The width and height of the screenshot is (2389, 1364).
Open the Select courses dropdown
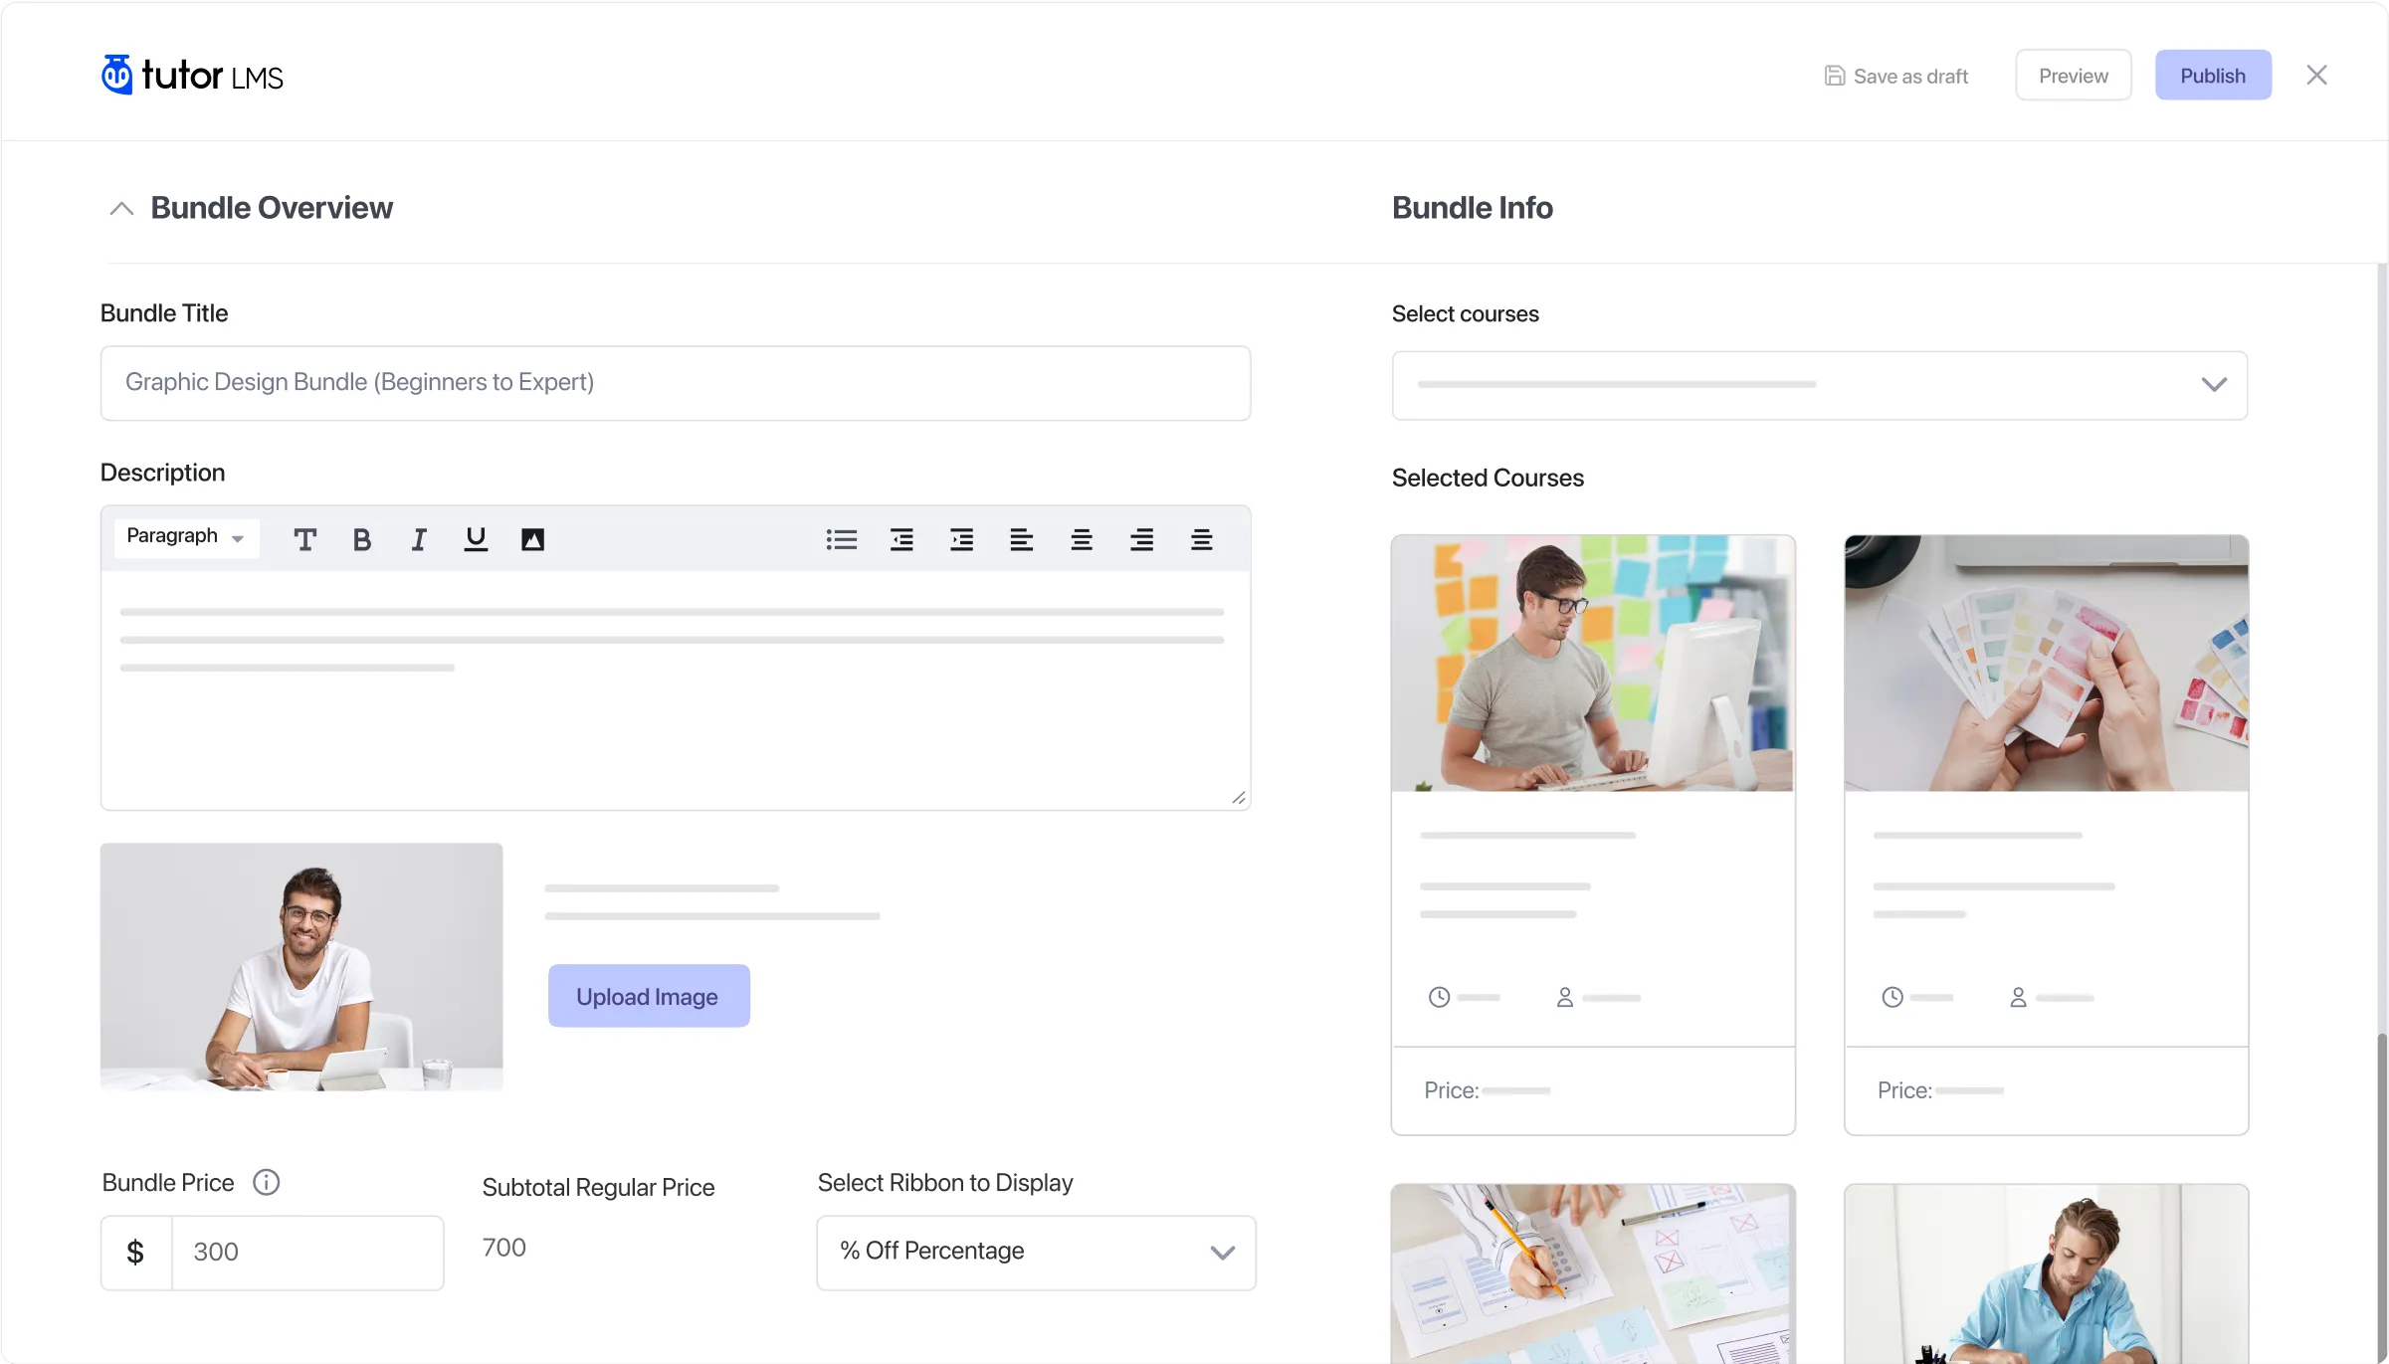[x=1818, y=382]
